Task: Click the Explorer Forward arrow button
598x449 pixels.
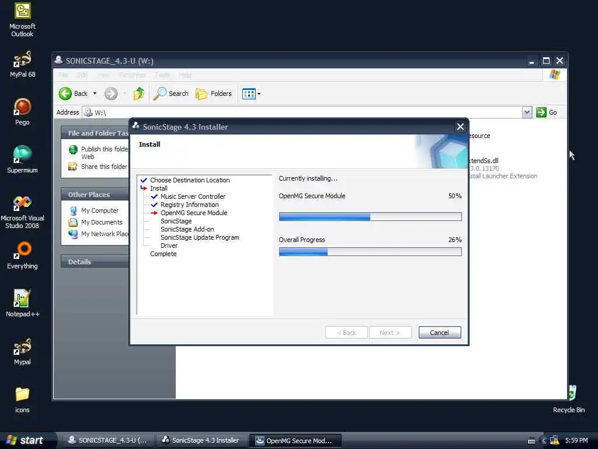Action: point(111,94)
